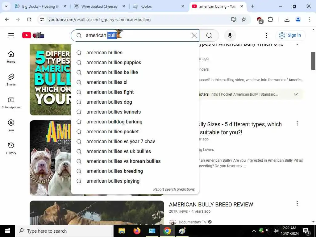Screen dimensions: 316x237
Task: Open more options for American Bully Sizes video
Action: [x=297, y=123]
